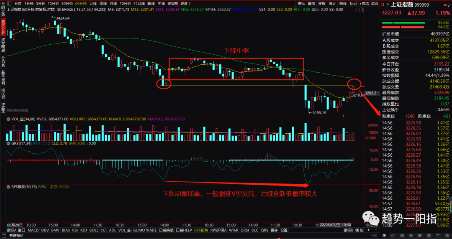Open the indicator 设置 settings

284,230
